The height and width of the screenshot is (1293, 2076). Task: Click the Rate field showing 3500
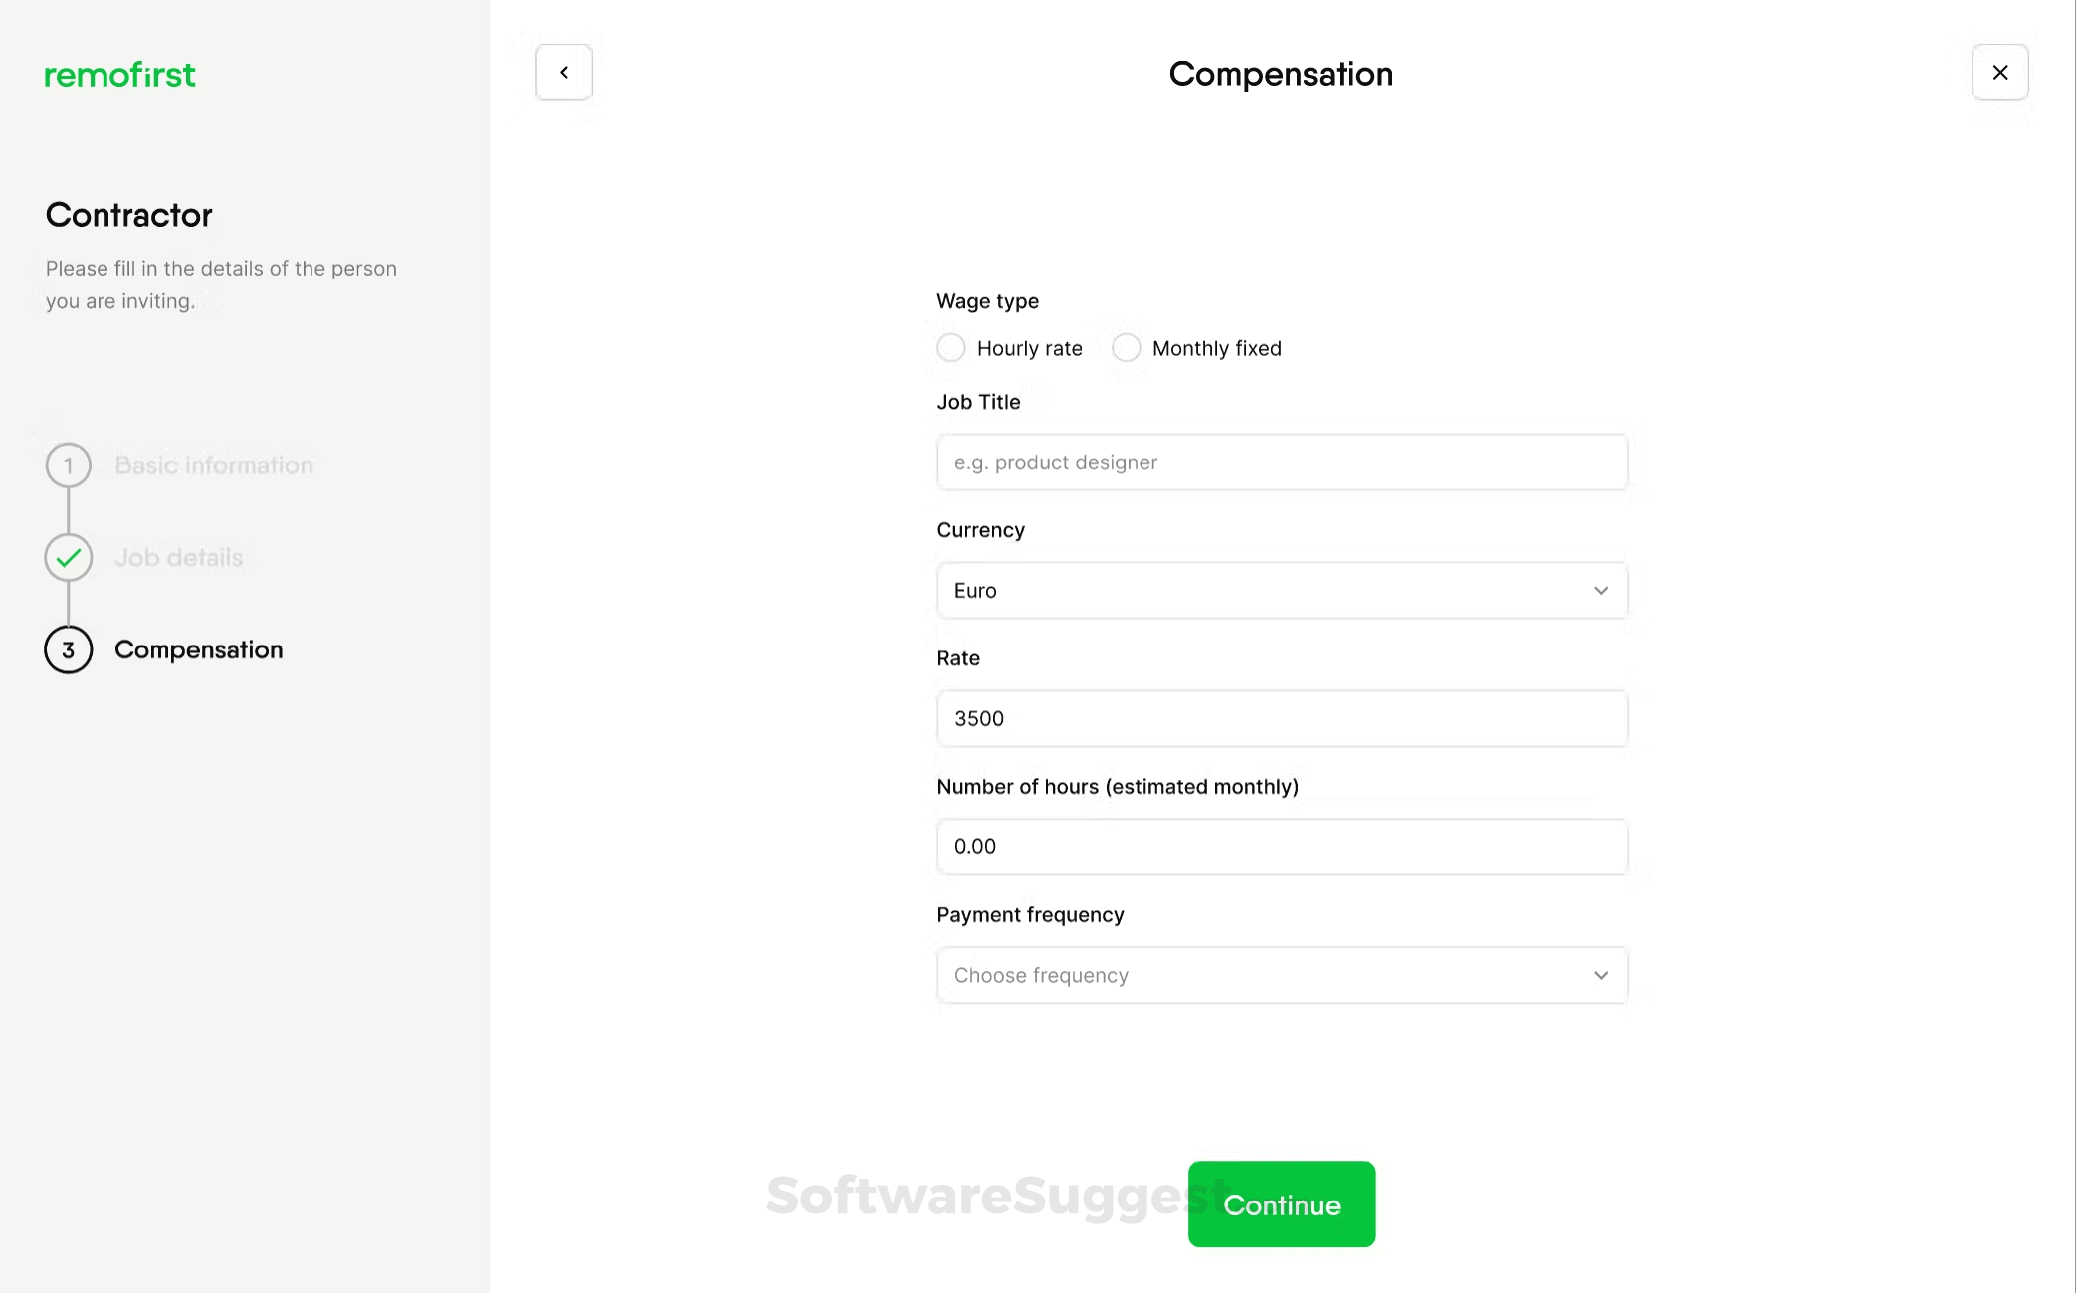[x=1282, y=718]
